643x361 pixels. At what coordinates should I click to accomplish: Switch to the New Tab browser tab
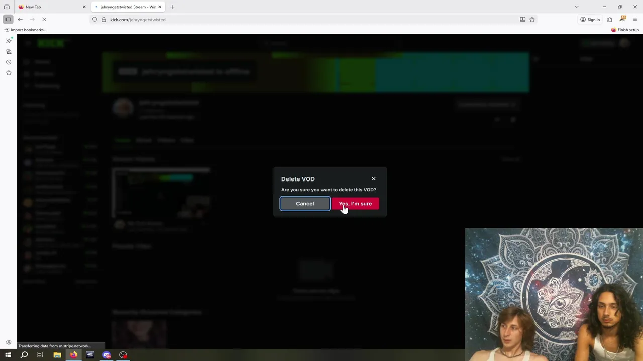pyautogui.click(x=51, y=7)
